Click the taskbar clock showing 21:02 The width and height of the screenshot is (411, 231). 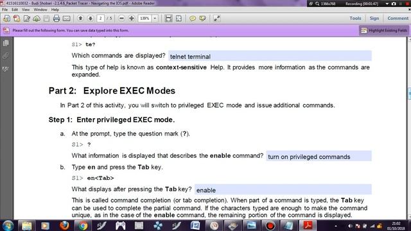click(396, 226)
